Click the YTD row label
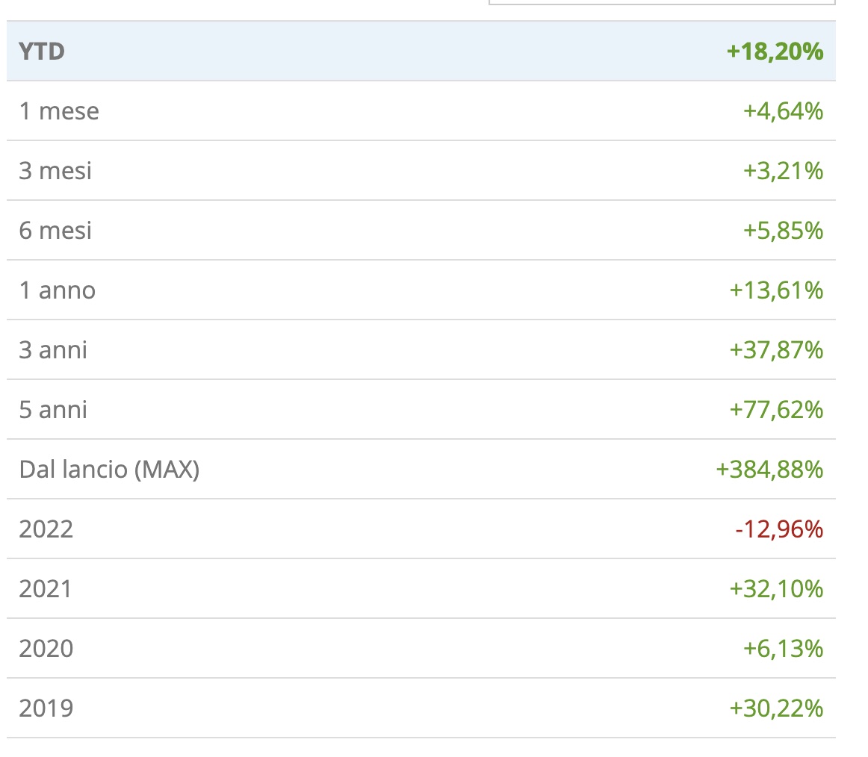The height and width of the screenshot is (757, 868). point(42,52)
